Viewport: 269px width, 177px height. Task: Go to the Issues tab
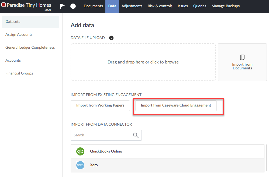pyautogui.click(x=183, y=6)
